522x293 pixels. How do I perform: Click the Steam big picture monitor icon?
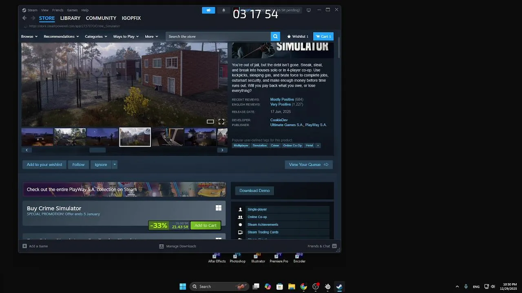click(309, 10)
